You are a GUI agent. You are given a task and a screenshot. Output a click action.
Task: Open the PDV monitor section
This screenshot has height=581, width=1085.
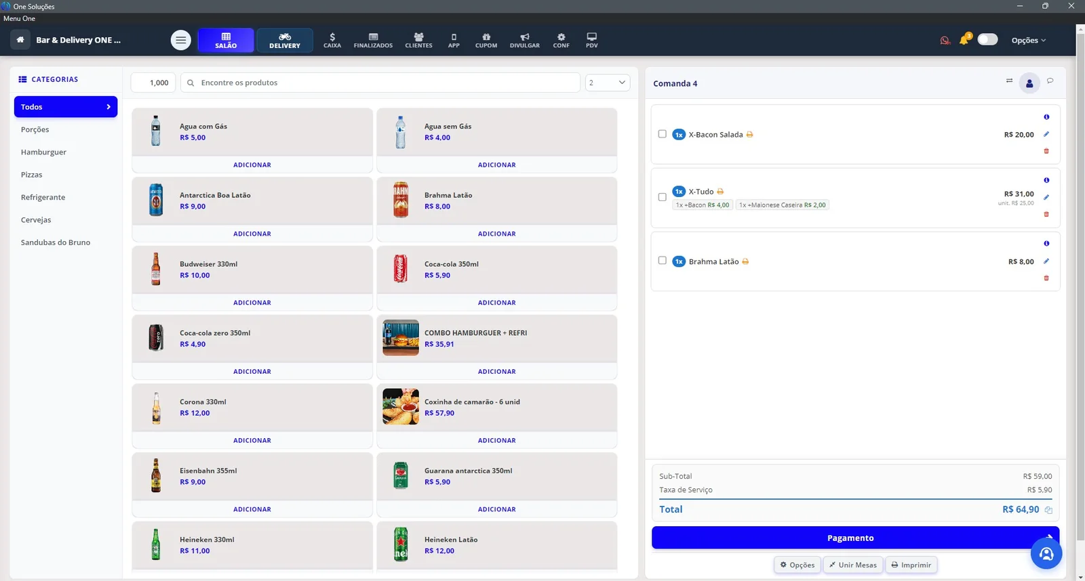592,41
